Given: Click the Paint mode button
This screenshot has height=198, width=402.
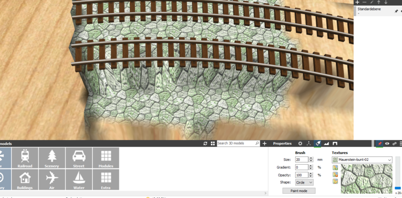Looking at the screenshot, I should 299,191.
